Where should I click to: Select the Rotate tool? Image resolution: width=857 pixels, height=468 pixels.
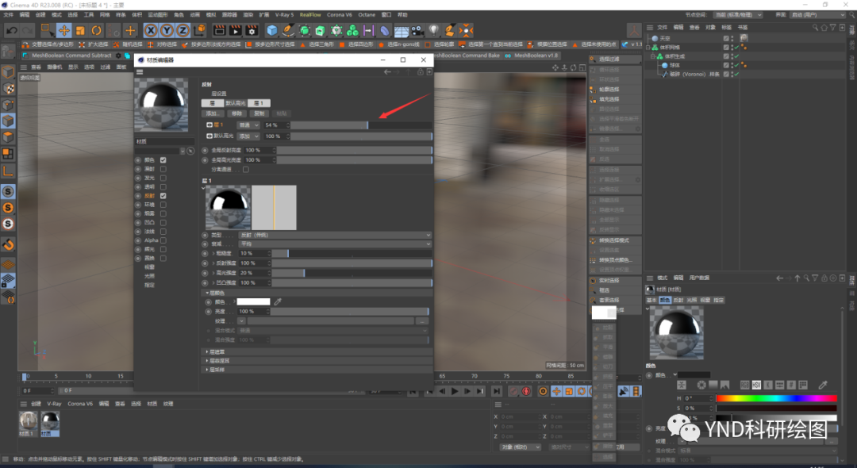click(97, 31)
